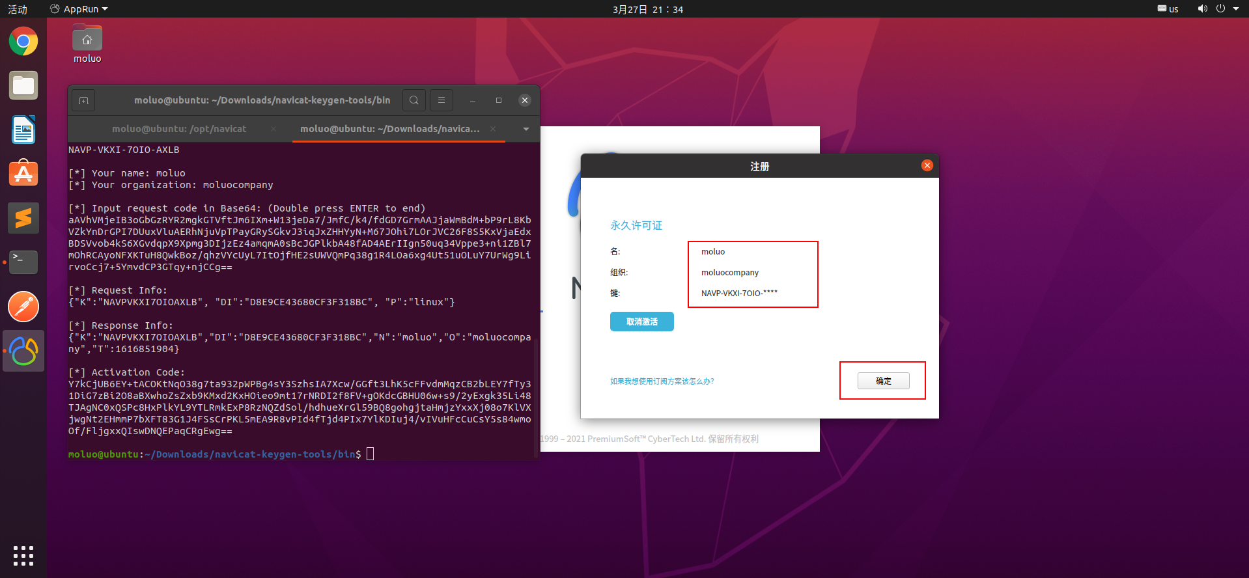Switch to the /opt/navicat terminal tab
The image size is (1249, 578).
pos(179,129)
